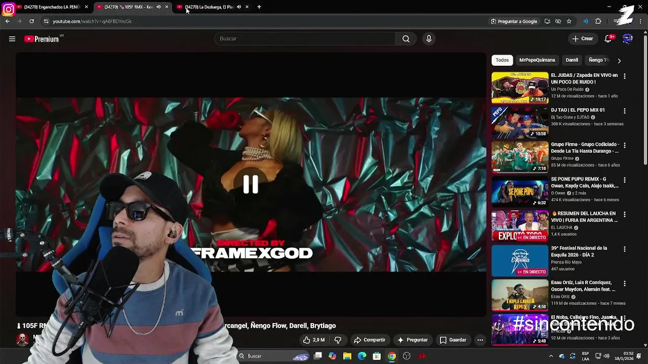Open a new browser tab
Image resolution: width=648 pixels, height=364 pixels.
(x=259, y=7)
